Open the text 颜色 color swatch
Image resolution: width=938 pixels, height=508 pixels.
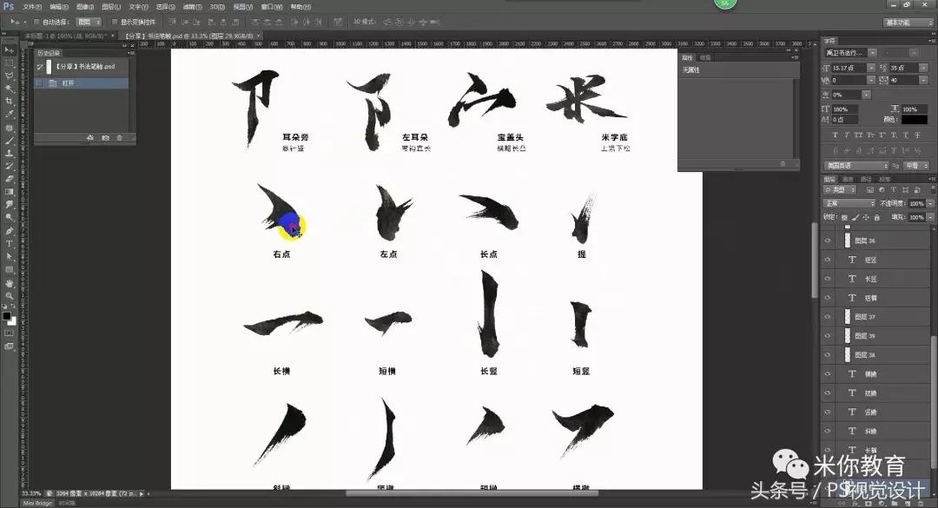coord(915,120)
